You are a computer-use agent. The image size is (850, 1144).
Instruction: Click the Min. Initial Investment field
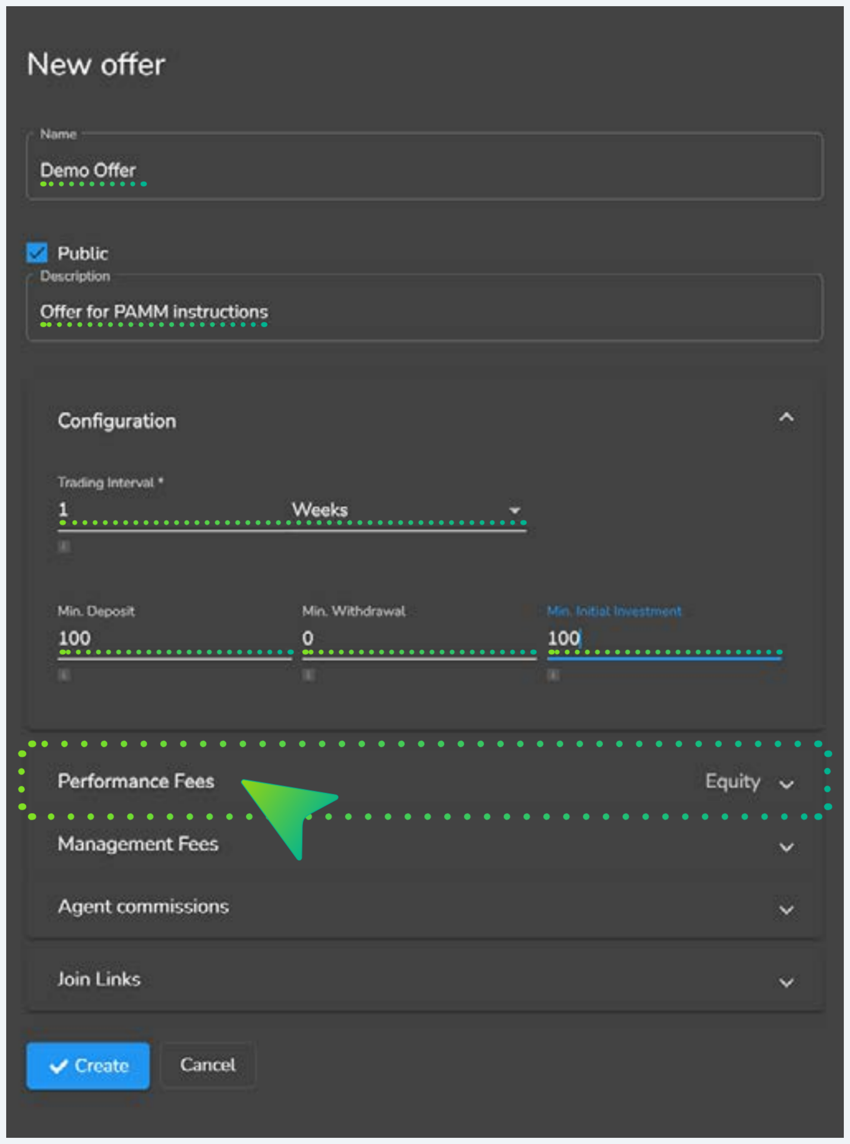pyautogui.click(x=664, y=638)
